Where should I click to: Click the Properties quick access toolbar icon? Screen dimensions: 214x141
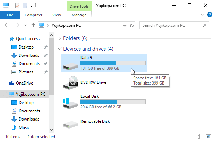[x=17, y=6]
